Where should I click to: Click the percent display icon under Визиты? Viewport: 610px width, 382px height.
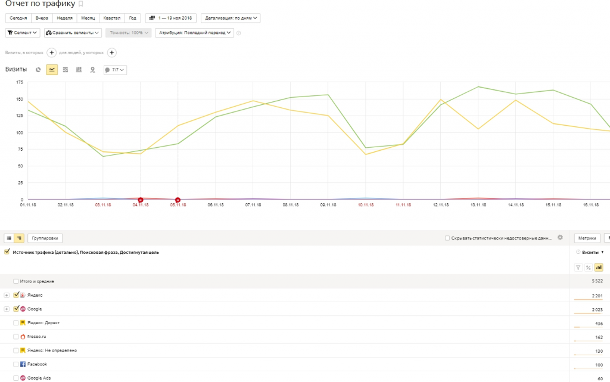588,268
